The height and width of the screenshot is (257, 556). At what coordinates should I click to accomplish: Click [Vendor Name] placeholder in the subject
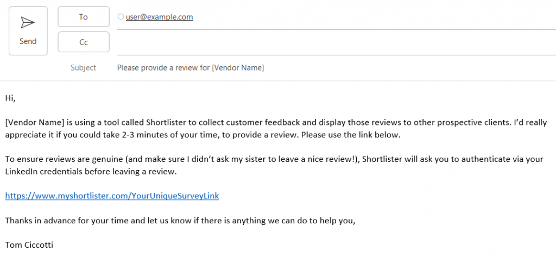(238, 68)
